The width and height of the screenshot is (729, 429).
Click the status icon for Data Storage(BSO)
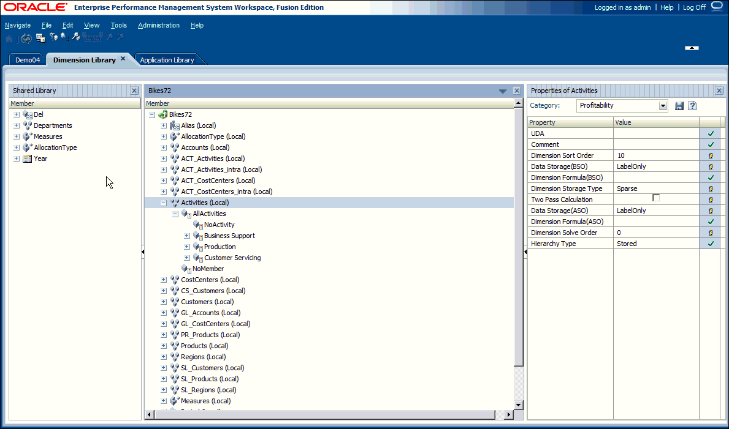click(x=711, y=166)
